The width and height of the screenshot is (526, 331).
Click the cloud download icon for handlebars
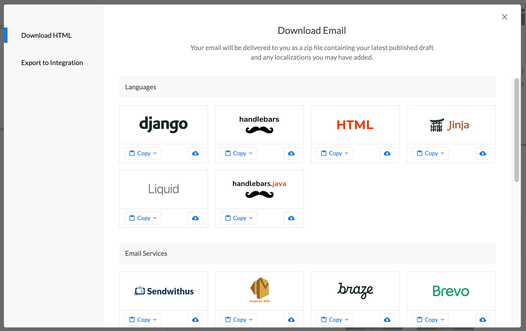[291, 153]
